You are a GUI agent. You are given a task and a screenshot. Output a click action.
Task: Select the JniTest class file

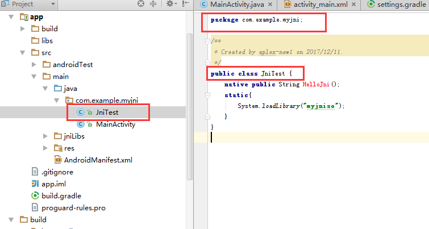pyautogui.click(x=107, y=112)
